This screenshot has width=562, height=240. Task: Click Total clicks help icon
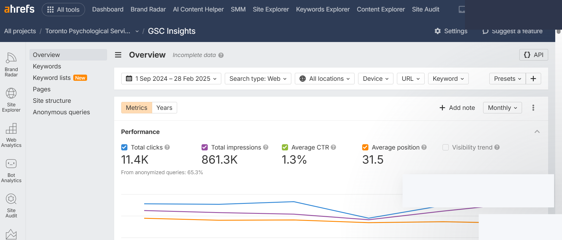pos(167,147)
